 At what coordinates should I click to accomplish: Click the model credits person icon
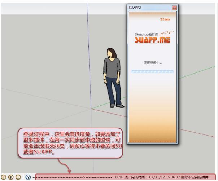[x=11, y=177]
